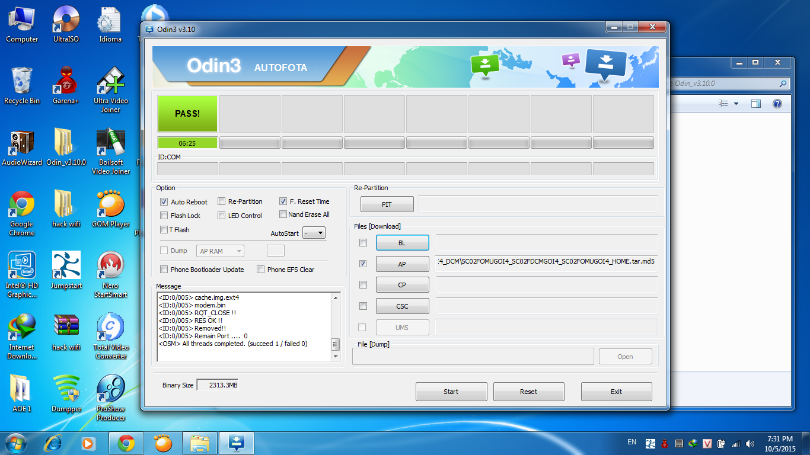Image resolution: width=810 pixels, height=455 pixels.
Task: Open the Idioma shortcut
Action: [110, 25]
